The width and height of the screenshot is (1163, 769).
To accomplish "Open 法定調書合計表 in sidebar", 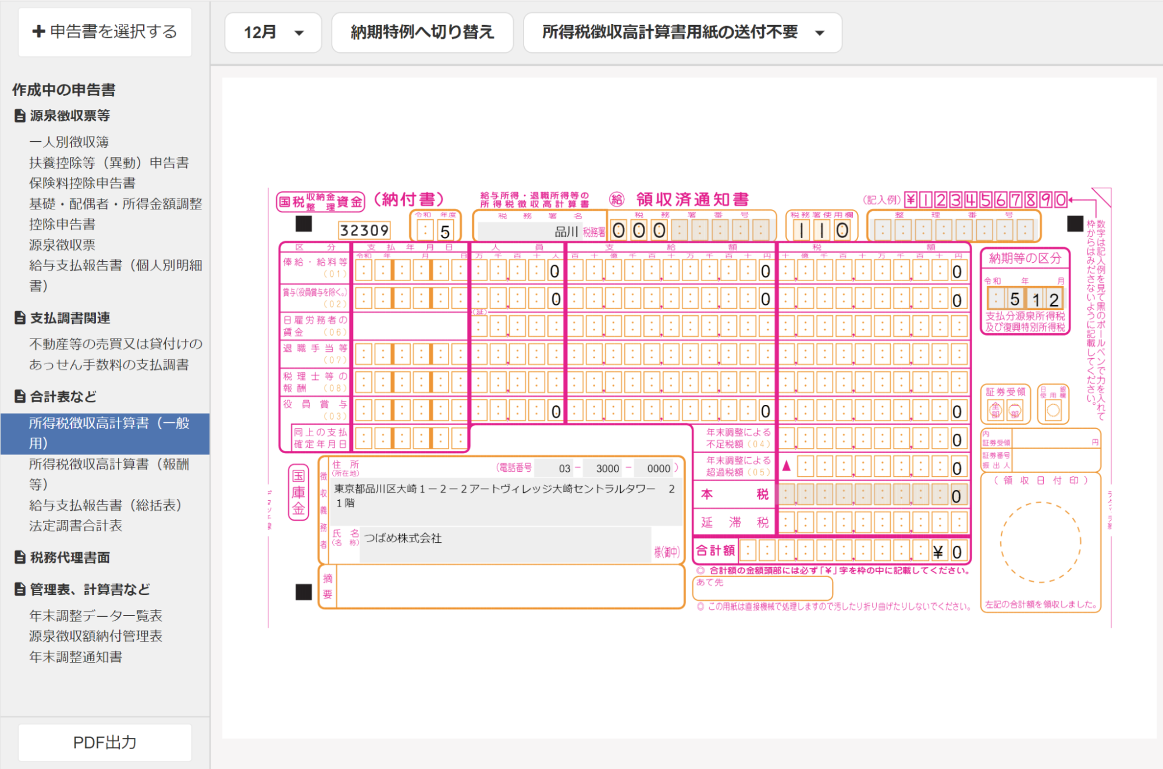I will click(x=76, y=526).
